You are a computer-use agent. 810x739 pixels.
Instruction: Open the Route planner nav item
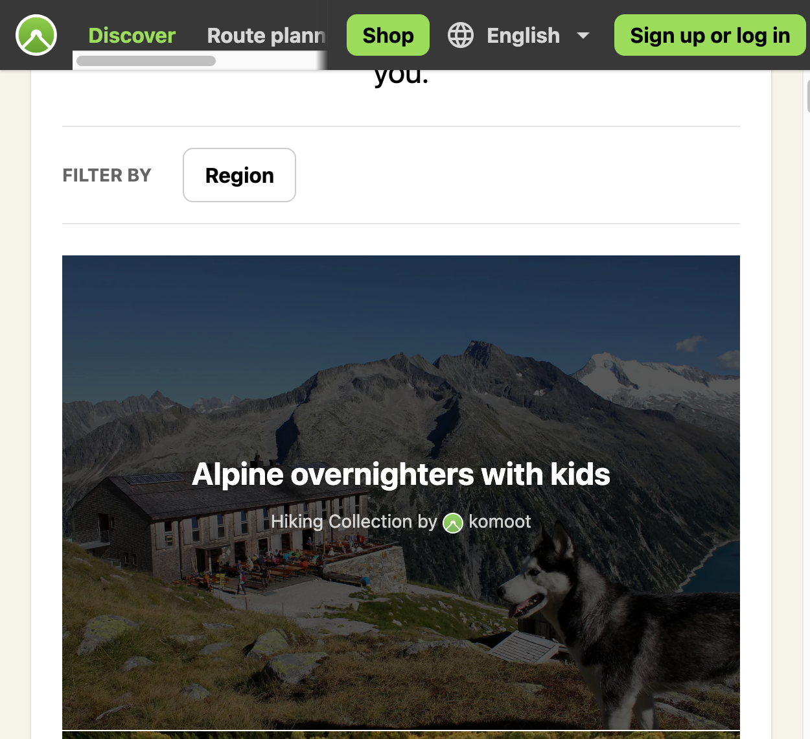tap(266, 35)
